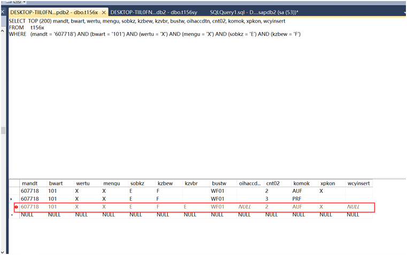This screenshot has height=255, width=407.
Task: Place the cursor in the WHERE clause line
Action: [155, 34]
